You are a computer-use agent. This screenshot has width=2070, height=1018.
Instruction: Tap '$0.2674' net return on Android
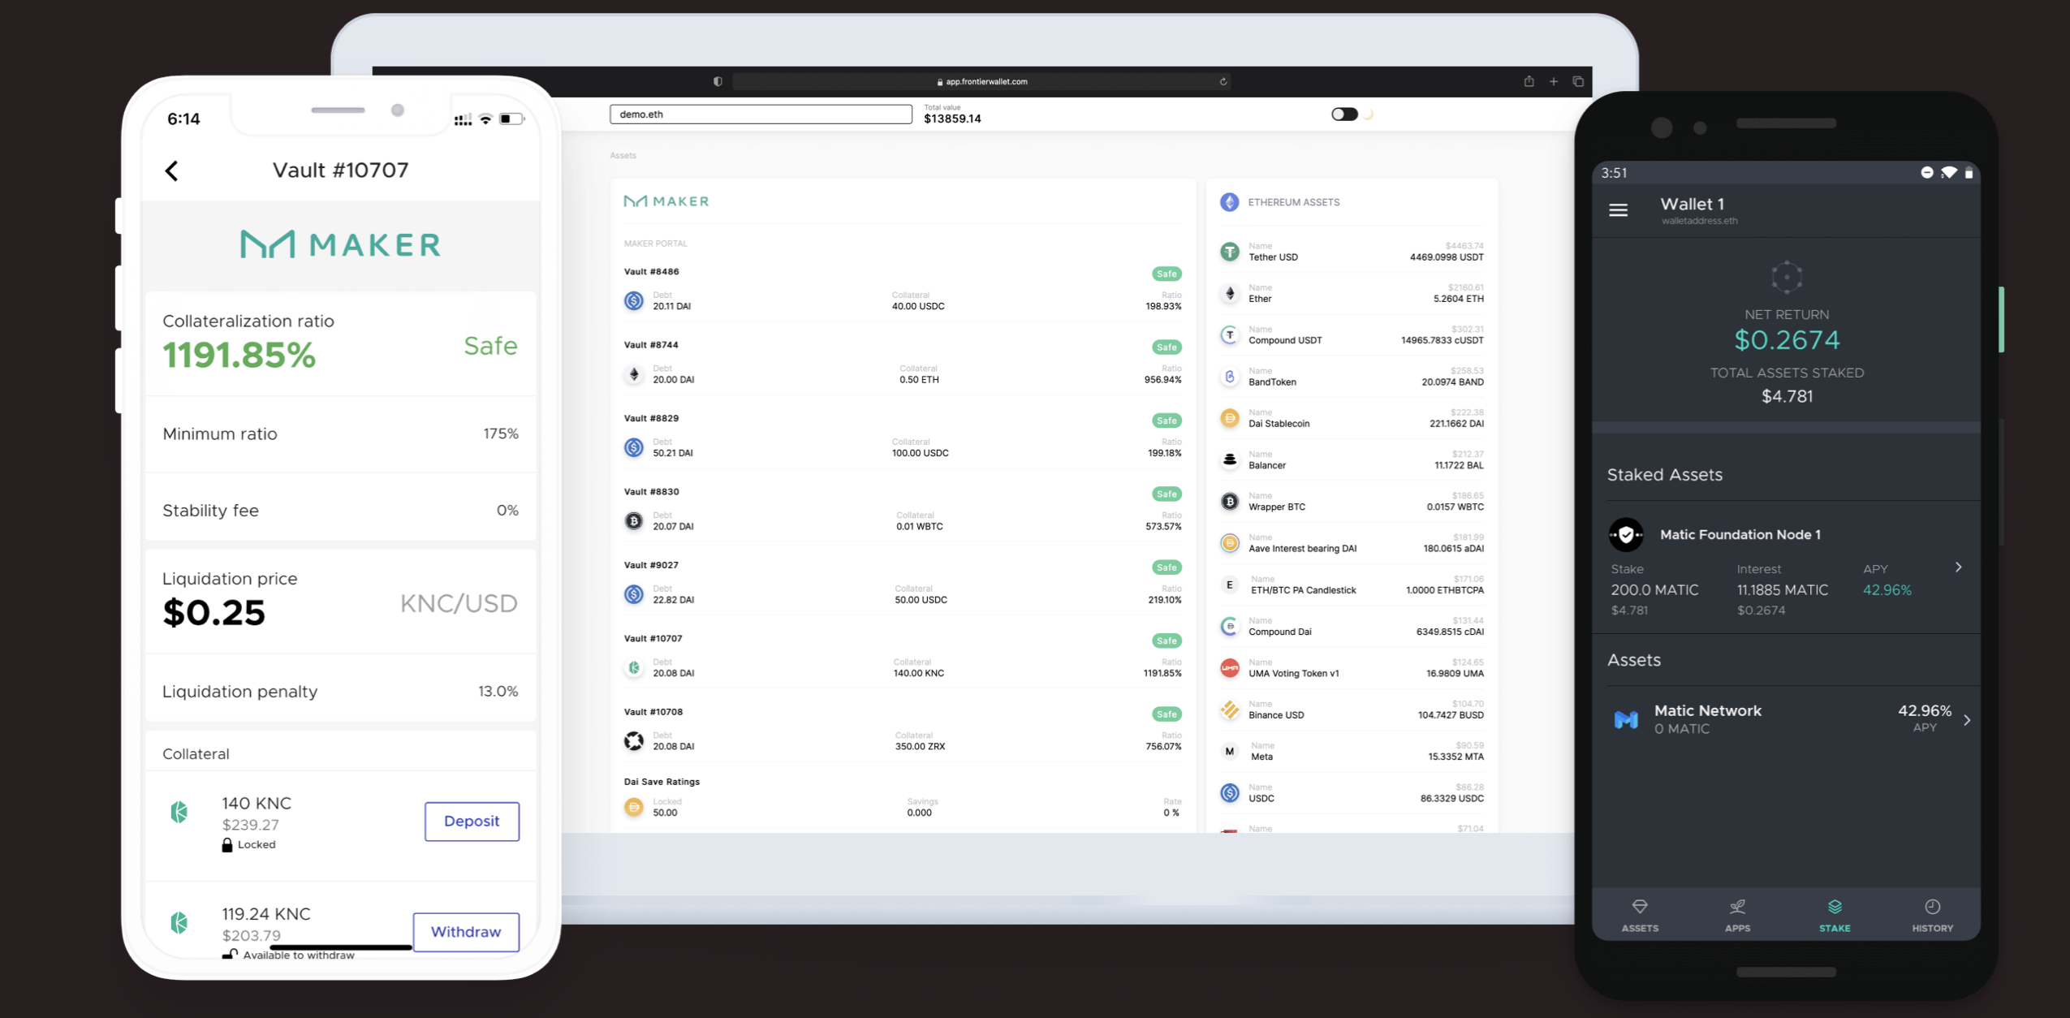click(1787, 340)
